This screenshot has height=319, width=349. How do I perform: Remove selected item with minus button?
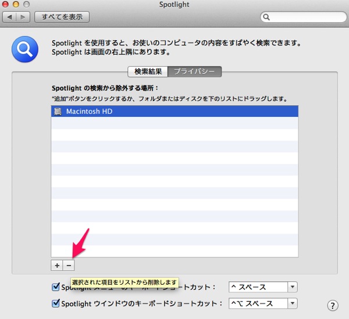[x=69, y=266]
